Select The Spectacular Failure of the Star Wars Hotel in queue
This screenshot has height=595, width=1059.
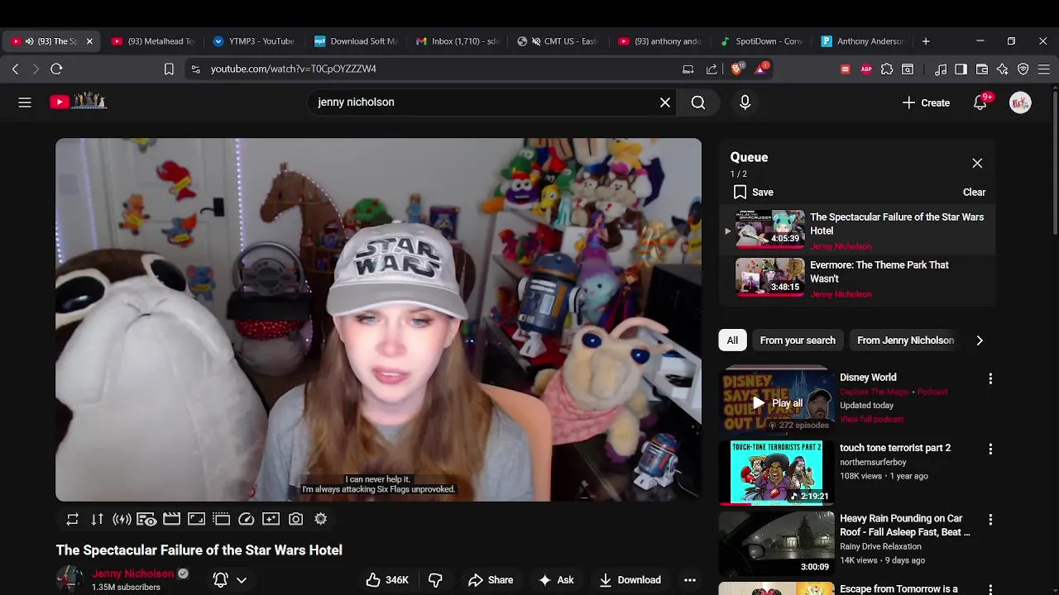point(857,231)
